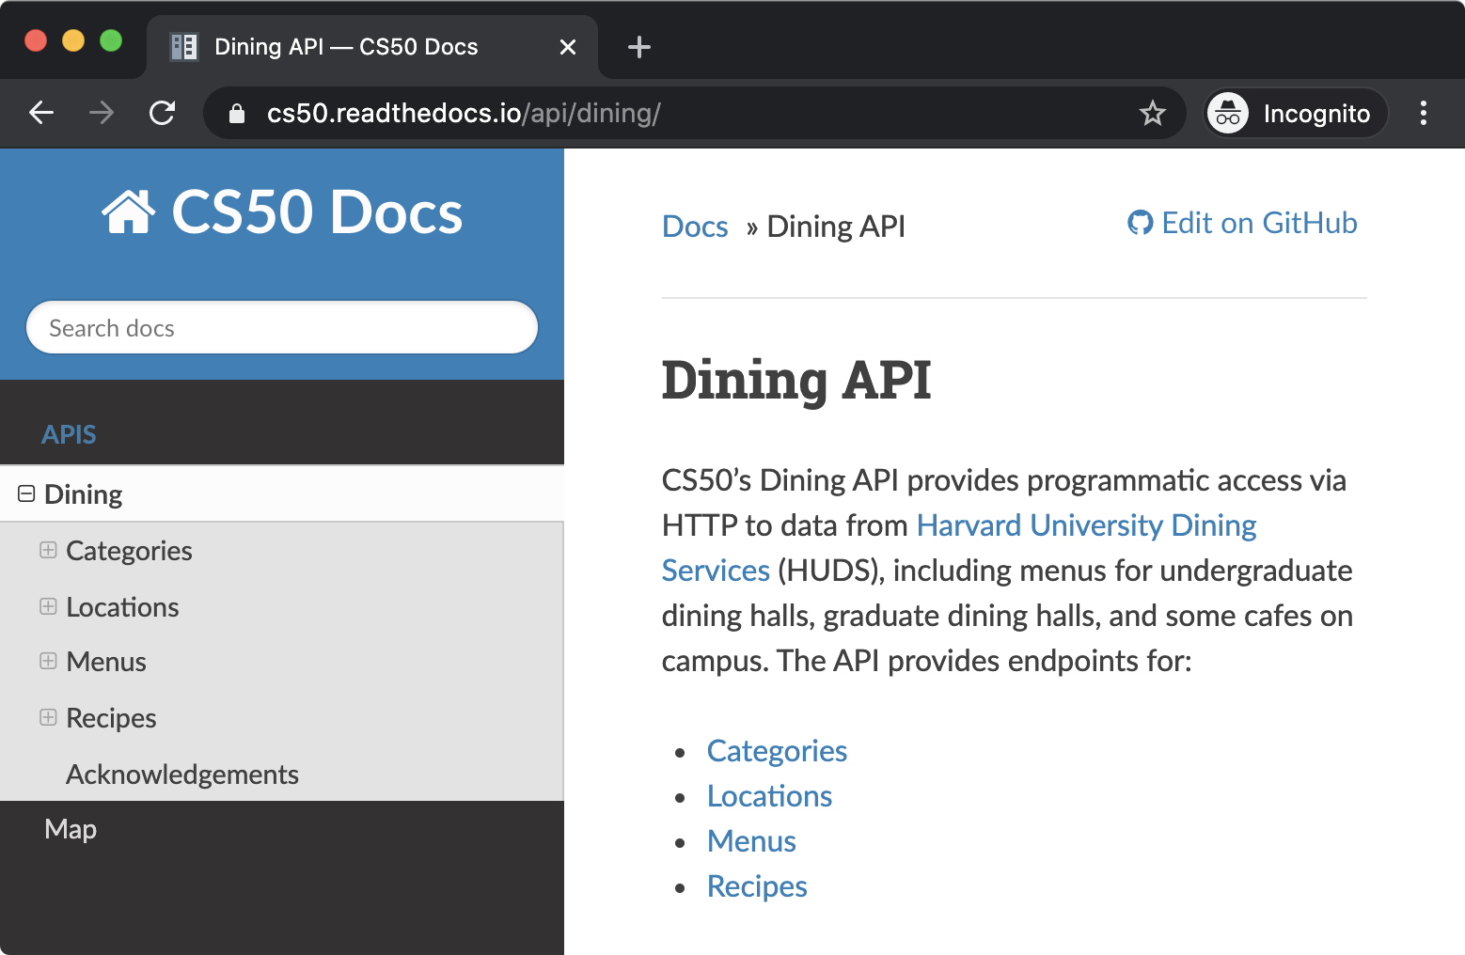Collapse the Dining section in sidebar
This screenshot has width=1465, height=955.
pos(26,493)
